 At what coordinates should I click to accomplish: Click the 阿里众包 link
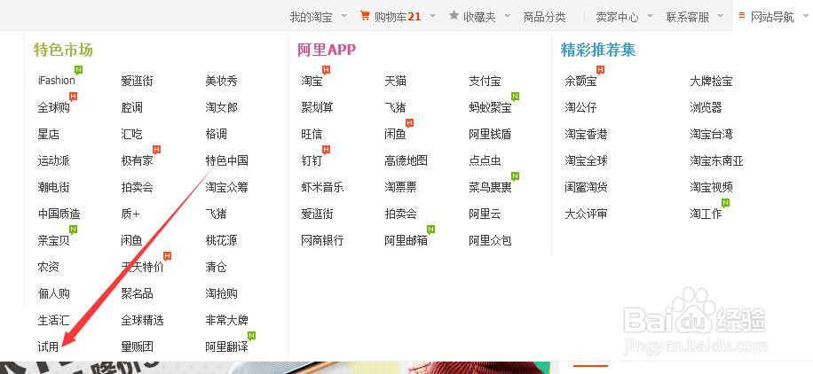[491, 240]
